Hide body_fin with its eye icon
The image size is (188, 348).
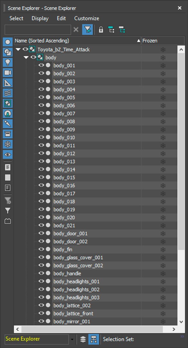pyautogui.click(x=41, y=249)
